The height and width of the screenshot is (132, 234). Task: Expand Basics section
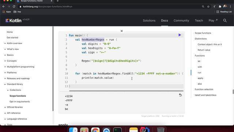point(10,55)
